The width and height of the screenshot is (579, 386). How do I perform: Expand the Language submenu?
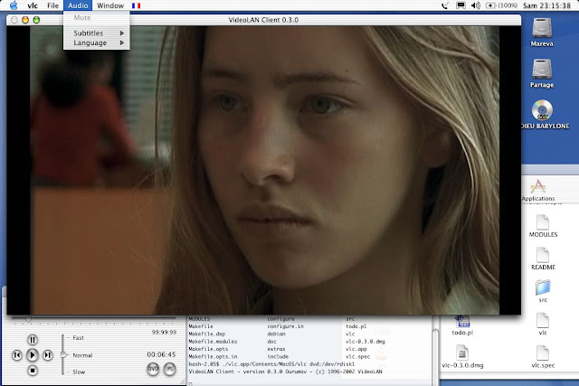pos(97,42)
